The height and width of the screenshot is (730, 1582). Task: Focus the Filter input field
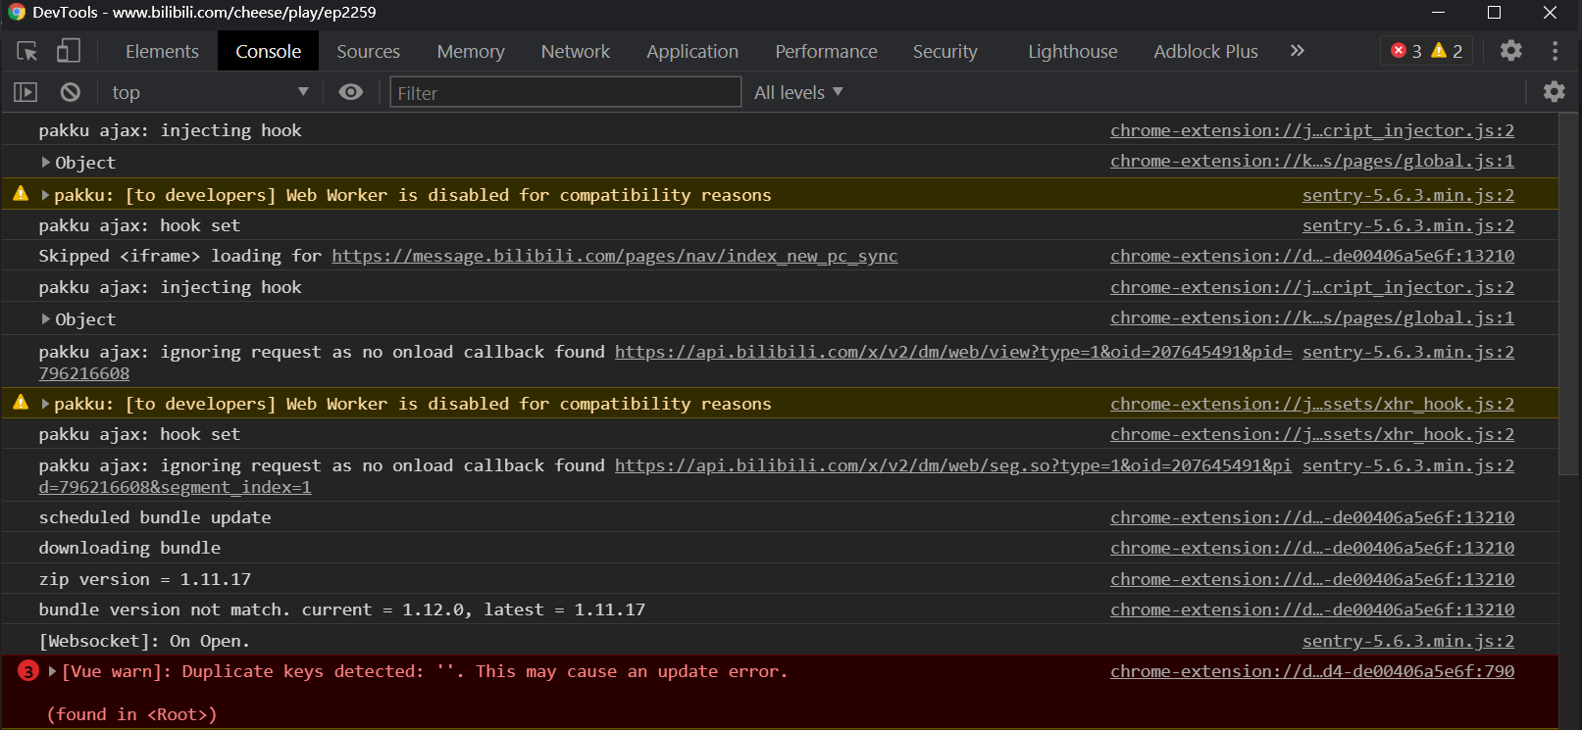click(565, 92)
